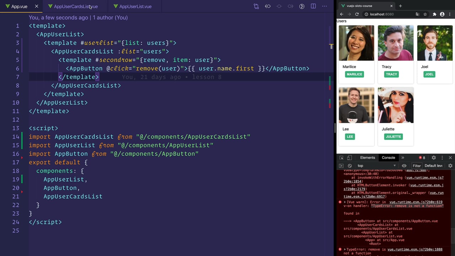Click the TRACY green button
This screenshot has height=256, width=455.
[391, 74]
